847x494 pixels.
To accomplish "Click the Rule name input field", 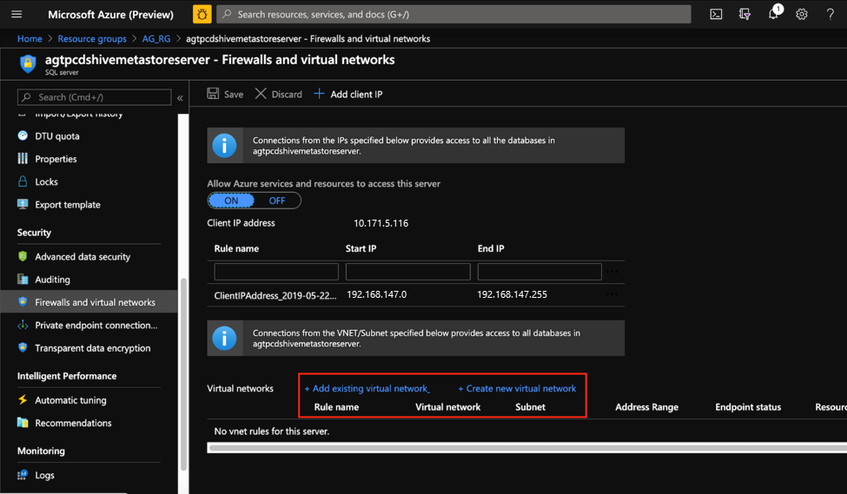I will pos(276,272).
